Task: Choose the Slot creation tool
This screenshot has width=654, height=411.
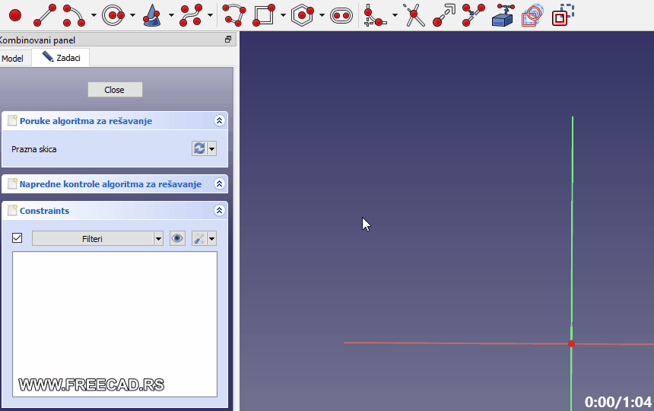Action: point(341,14)
